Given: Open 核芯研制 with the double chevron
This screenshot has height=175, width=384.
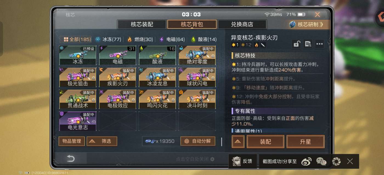Looking at the screenshot, I should tap(307, 24).
